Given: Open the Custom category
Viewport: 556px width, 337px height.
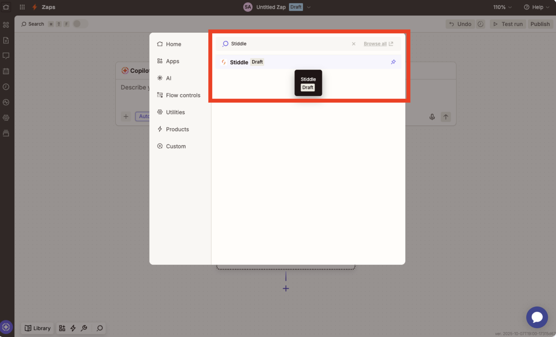Looking at the screenshot, I should (x=176, y=146).
